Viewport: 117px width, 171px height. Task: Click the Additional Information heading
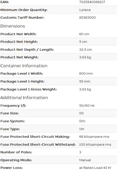[24, 98]
